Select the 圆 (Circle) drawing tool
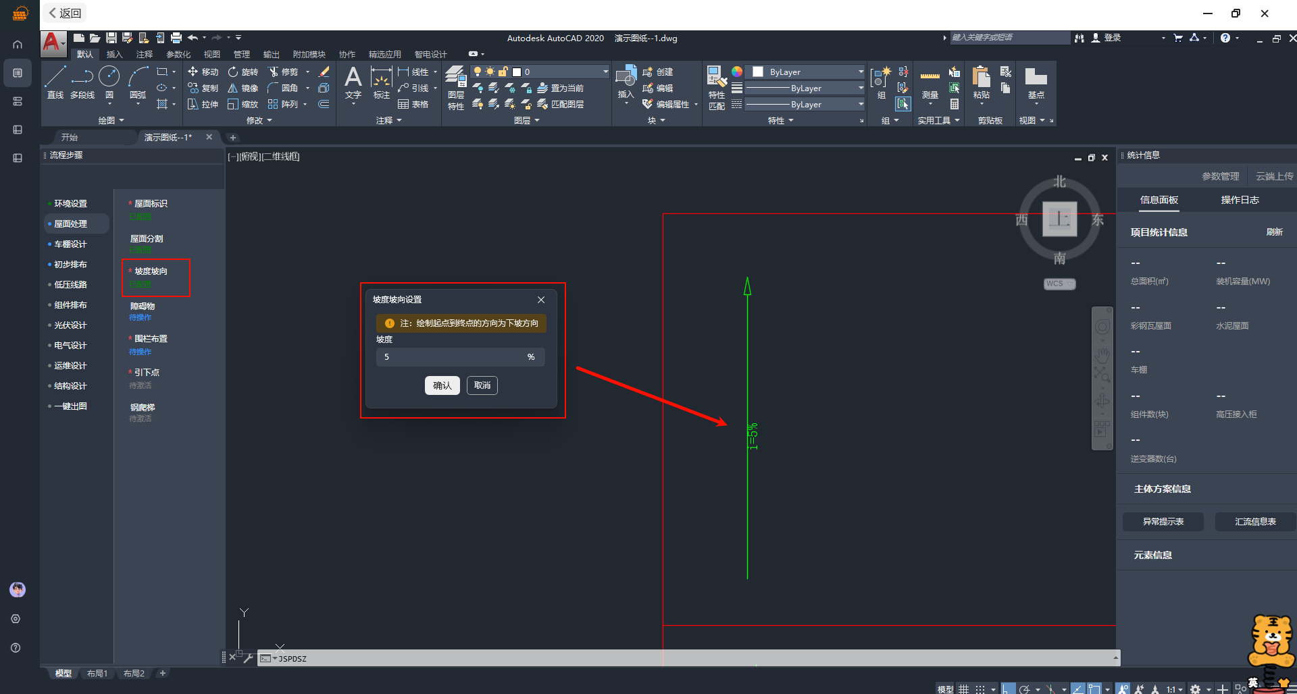1297x694 pixels. (109, 82)
